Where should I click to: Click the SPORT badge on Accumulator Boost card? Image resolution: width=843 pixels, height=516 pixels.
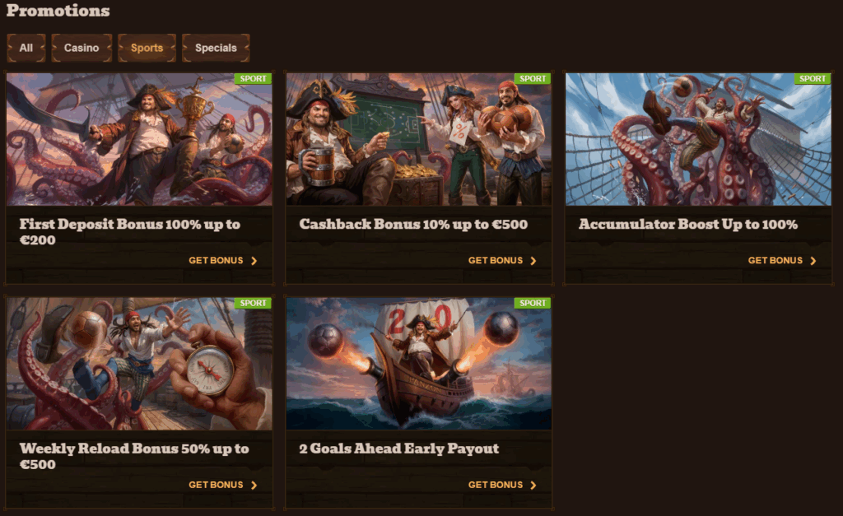point(812,78)
